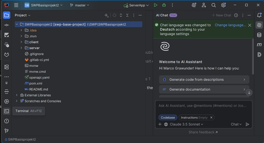Select pom.xml in the project tree
This screenshot has width=264, height=143.
click(x=35, y=83)
